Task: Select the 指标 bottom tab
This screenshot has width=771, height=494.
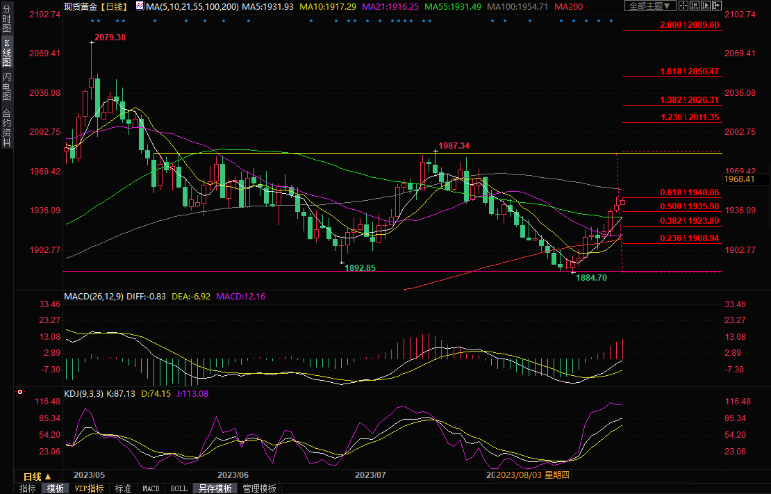Action: [28, 488]
